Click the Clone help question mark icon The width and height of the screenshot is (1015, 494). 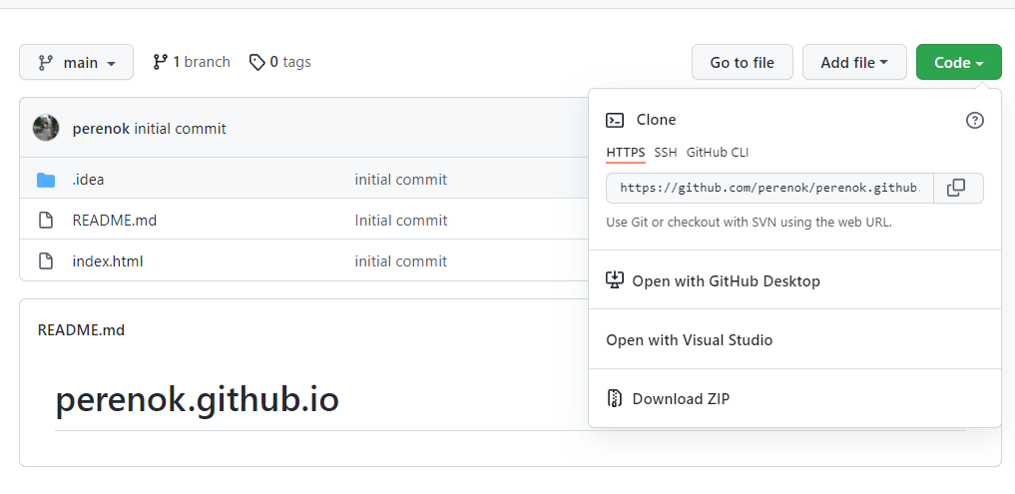974,120
